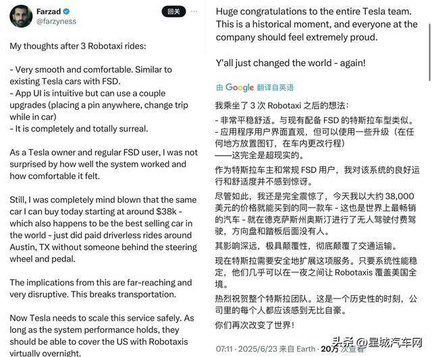Open Farzad's profile avatar photo
This screenshot has width=432, height=357.
pyautogui.click(x=21, y=16)
